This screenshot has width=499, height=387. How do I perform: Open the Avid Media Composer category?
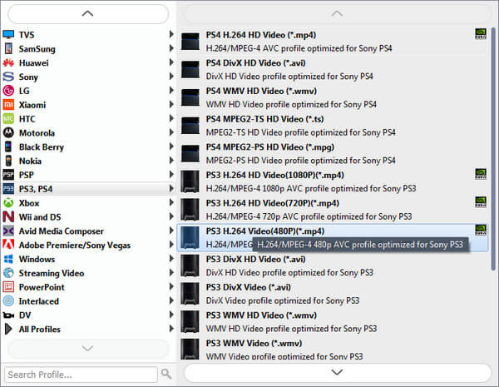pos(61,231)
